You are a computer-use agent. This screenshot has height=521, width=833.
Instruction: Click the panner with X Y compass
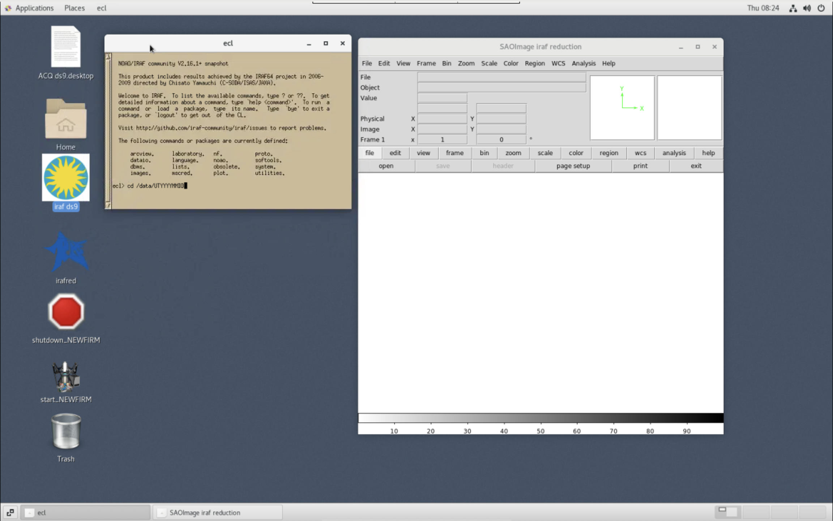click(622, 108)
